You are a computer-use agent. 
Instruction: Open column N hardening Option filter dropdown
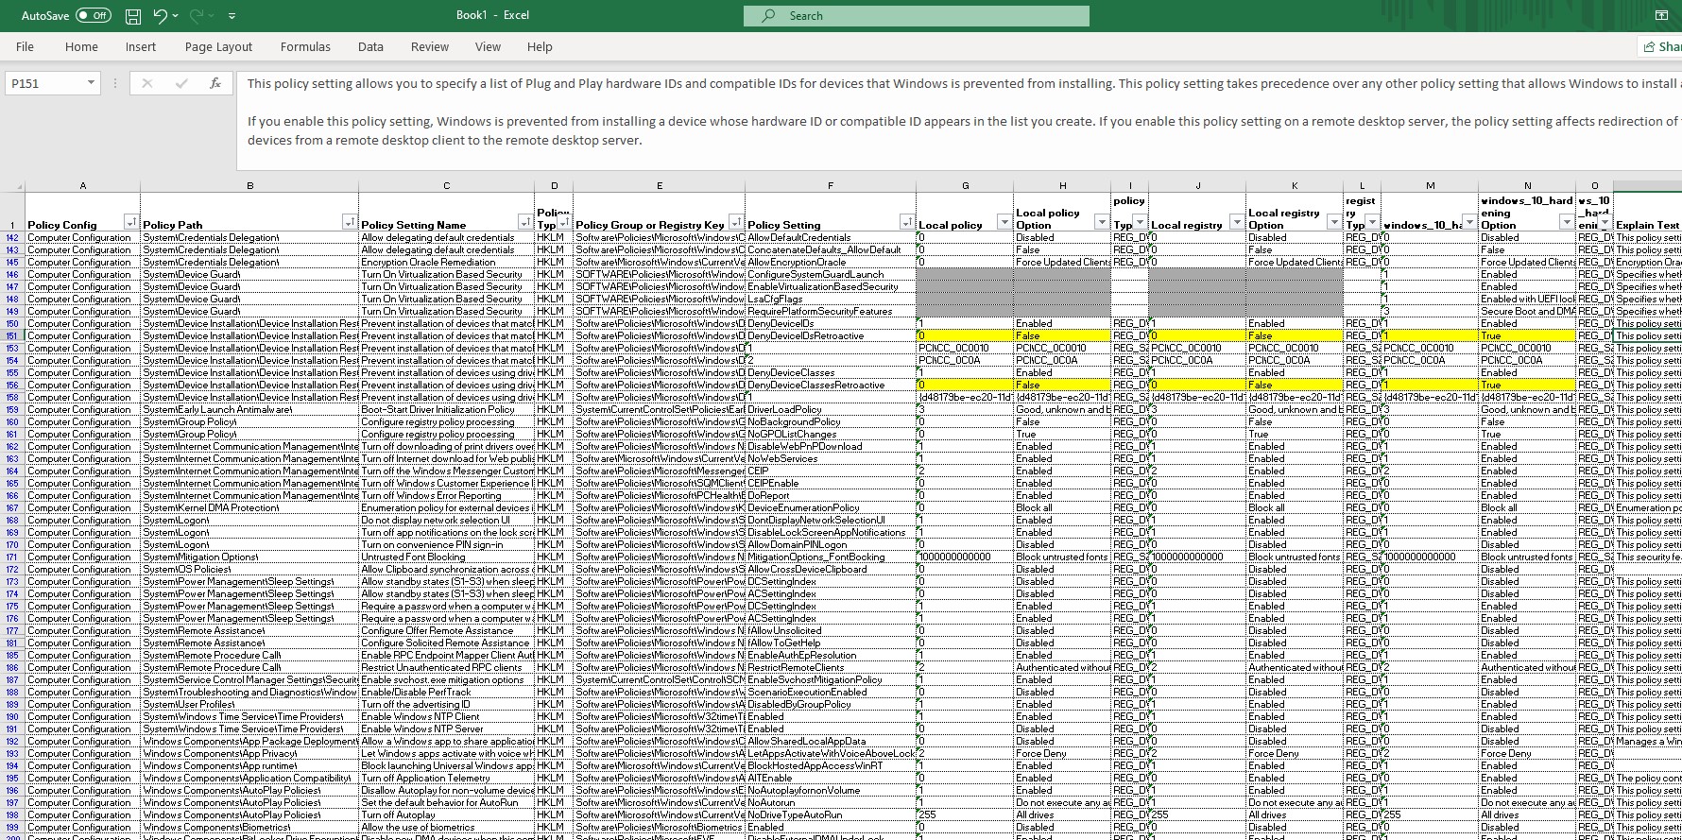coord(1566,222)
